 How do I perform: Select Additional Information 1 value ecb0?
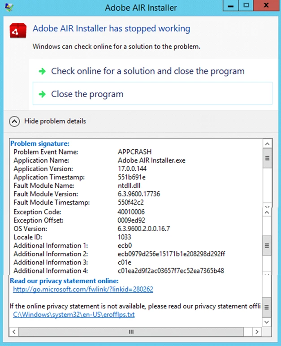125,245
